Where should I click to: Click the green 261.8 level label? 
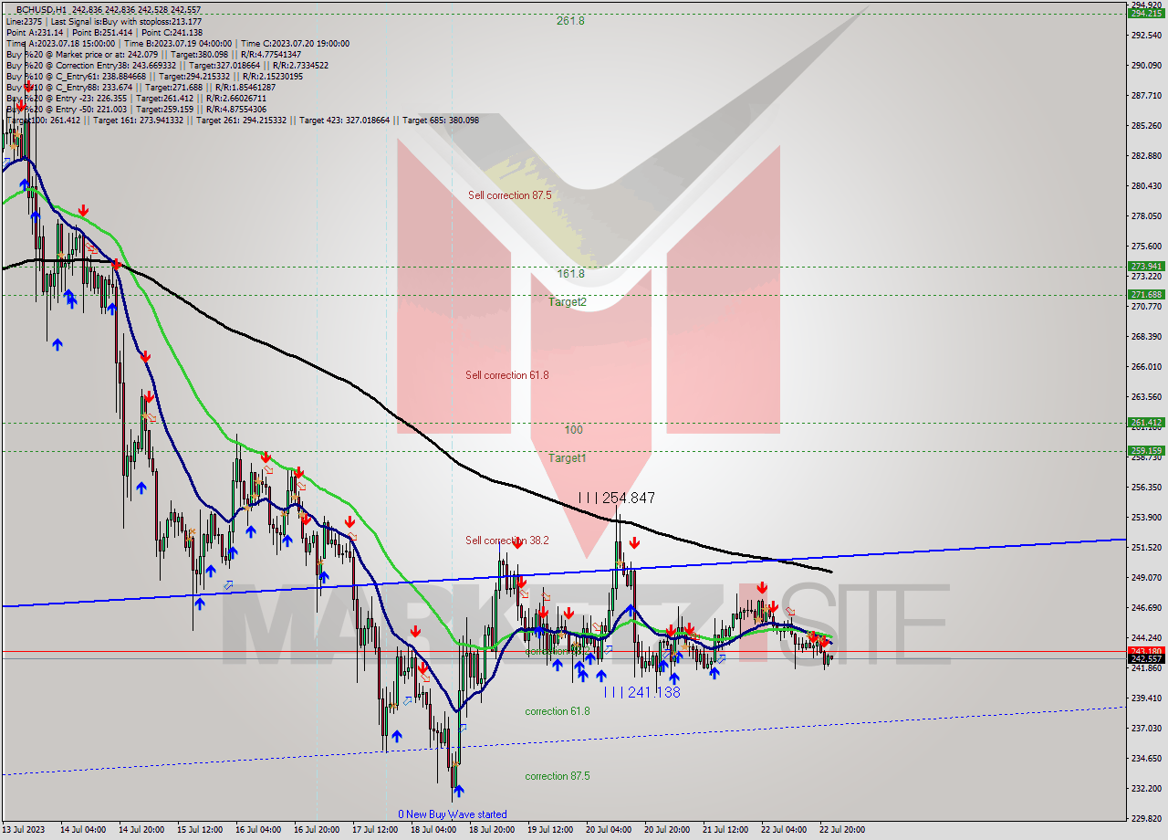570,20
